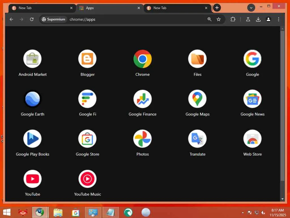Close the third New Tab

pyautogui.click(x=206, y=8)
